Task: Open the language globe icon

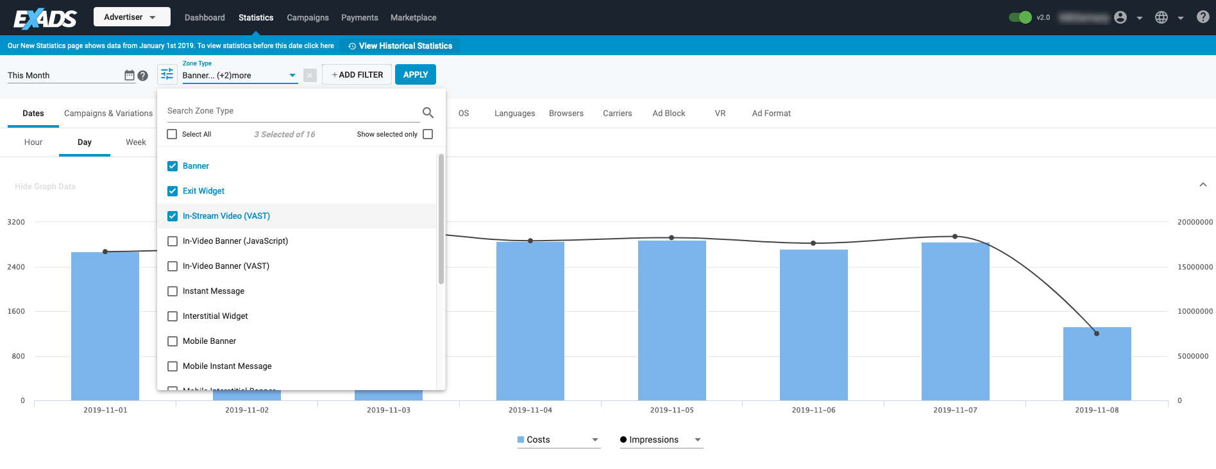Action: click(x=1161, y=17)
